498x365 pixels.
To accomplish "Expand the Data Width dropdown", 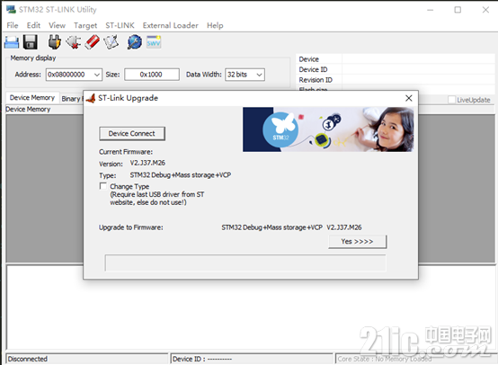I will click(260, 75).
